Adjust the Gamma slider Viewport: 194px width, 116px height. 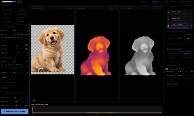(x=18, y=45)
